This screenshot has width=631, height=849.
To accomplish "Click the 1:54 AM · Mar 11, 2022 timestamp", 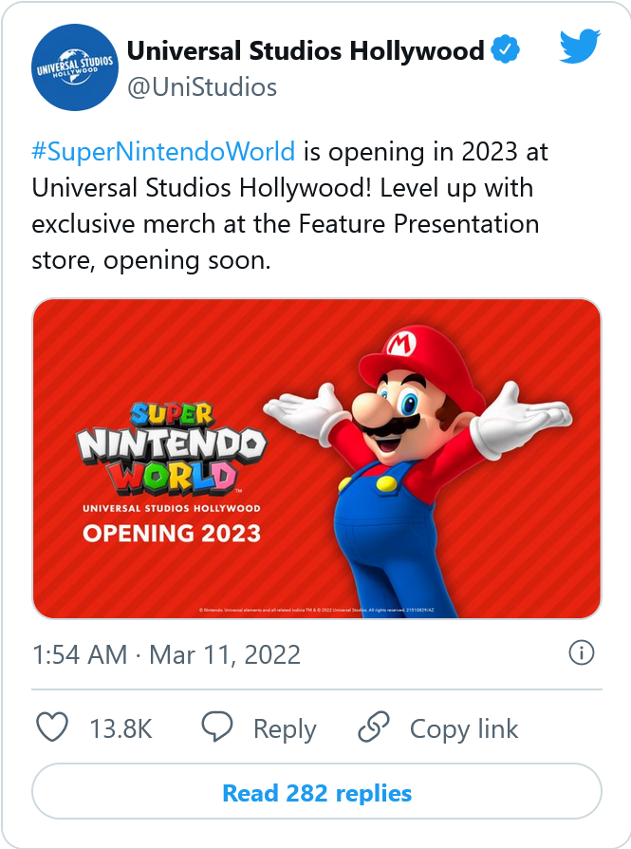I will (x=166, y=654).
